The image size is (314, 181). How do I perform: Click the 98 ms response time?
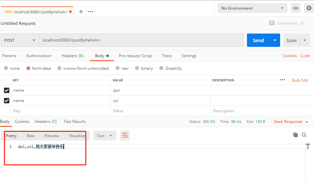[x=236, y=122]
